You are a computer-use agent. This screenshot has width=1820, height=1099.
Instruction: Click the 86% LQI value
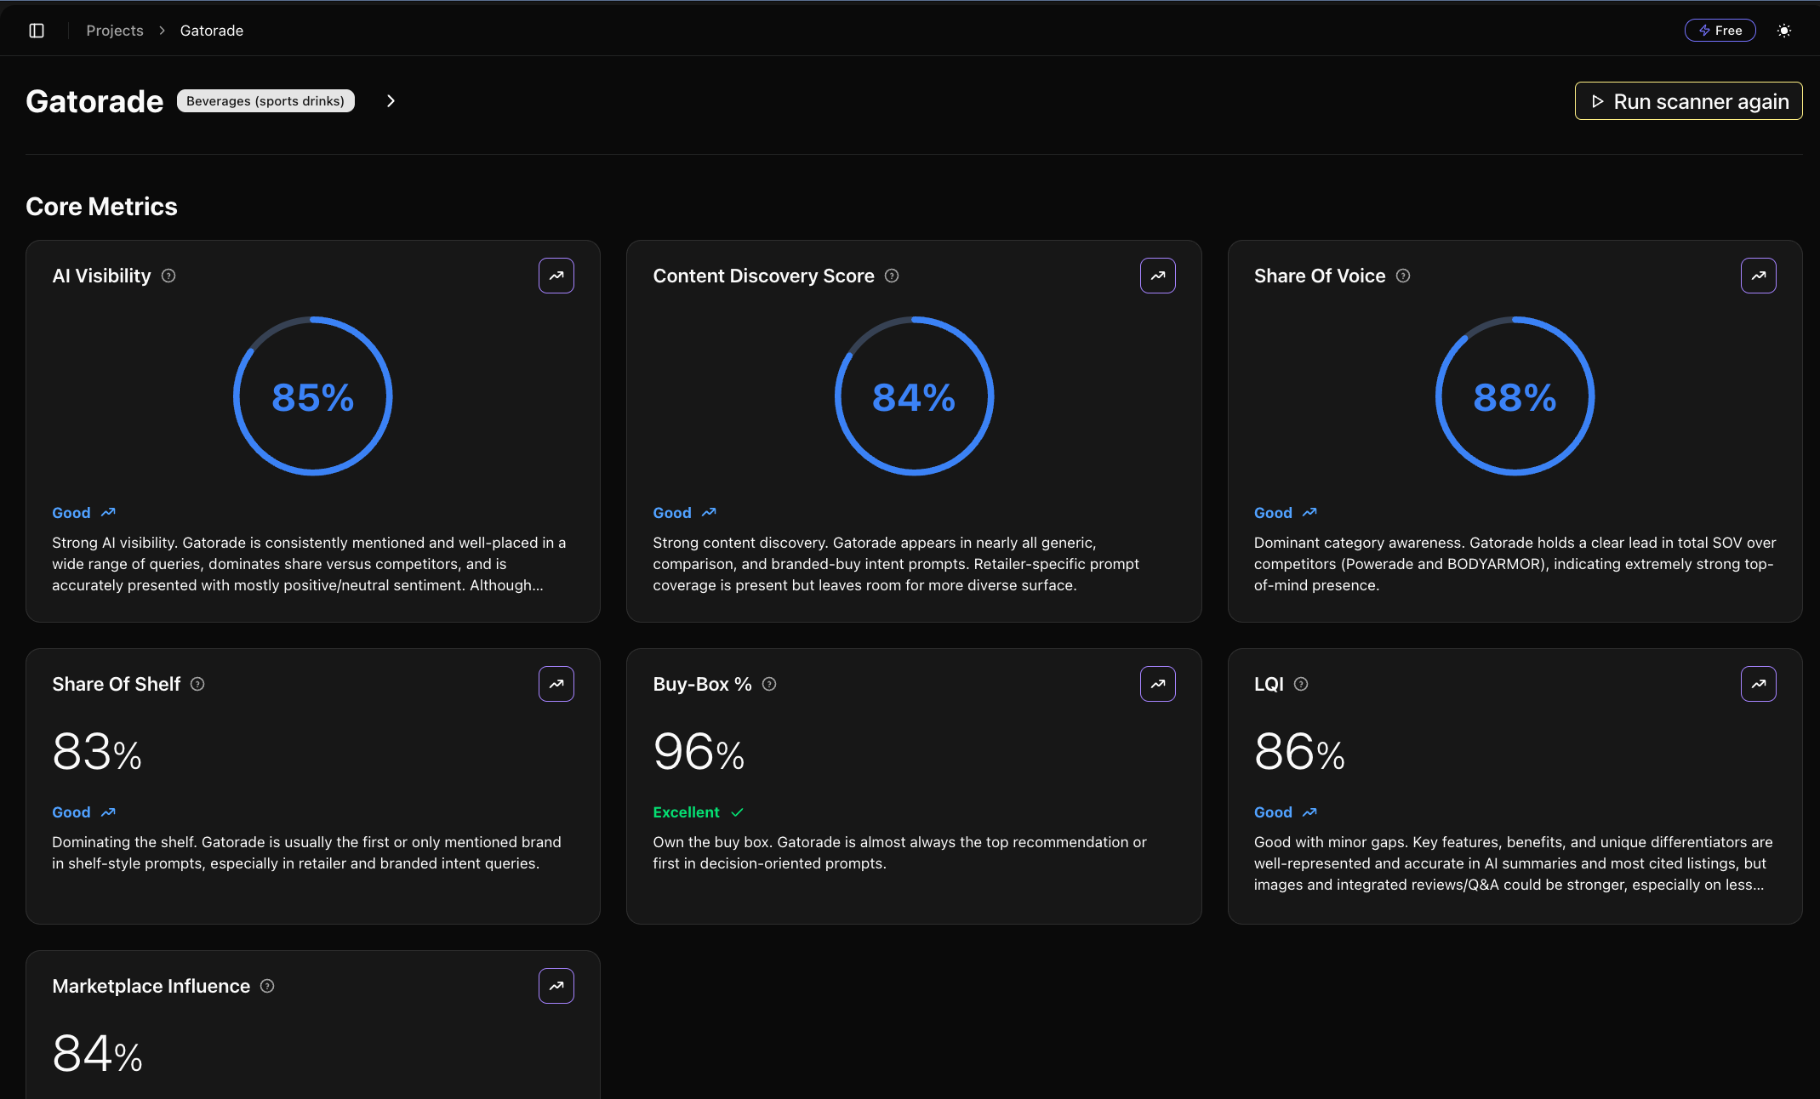[x=1299, y=752]
